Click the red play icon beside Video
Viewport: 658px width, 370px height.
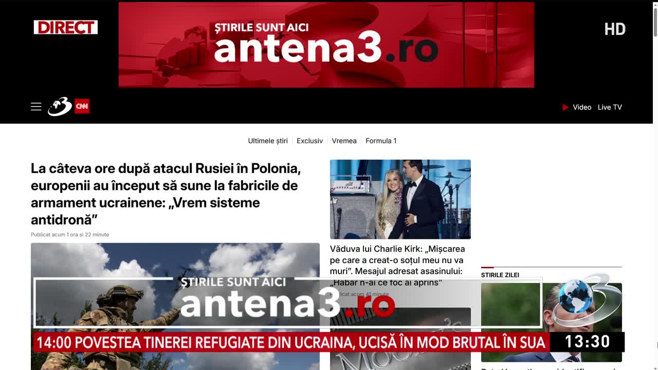pos(565,107)
